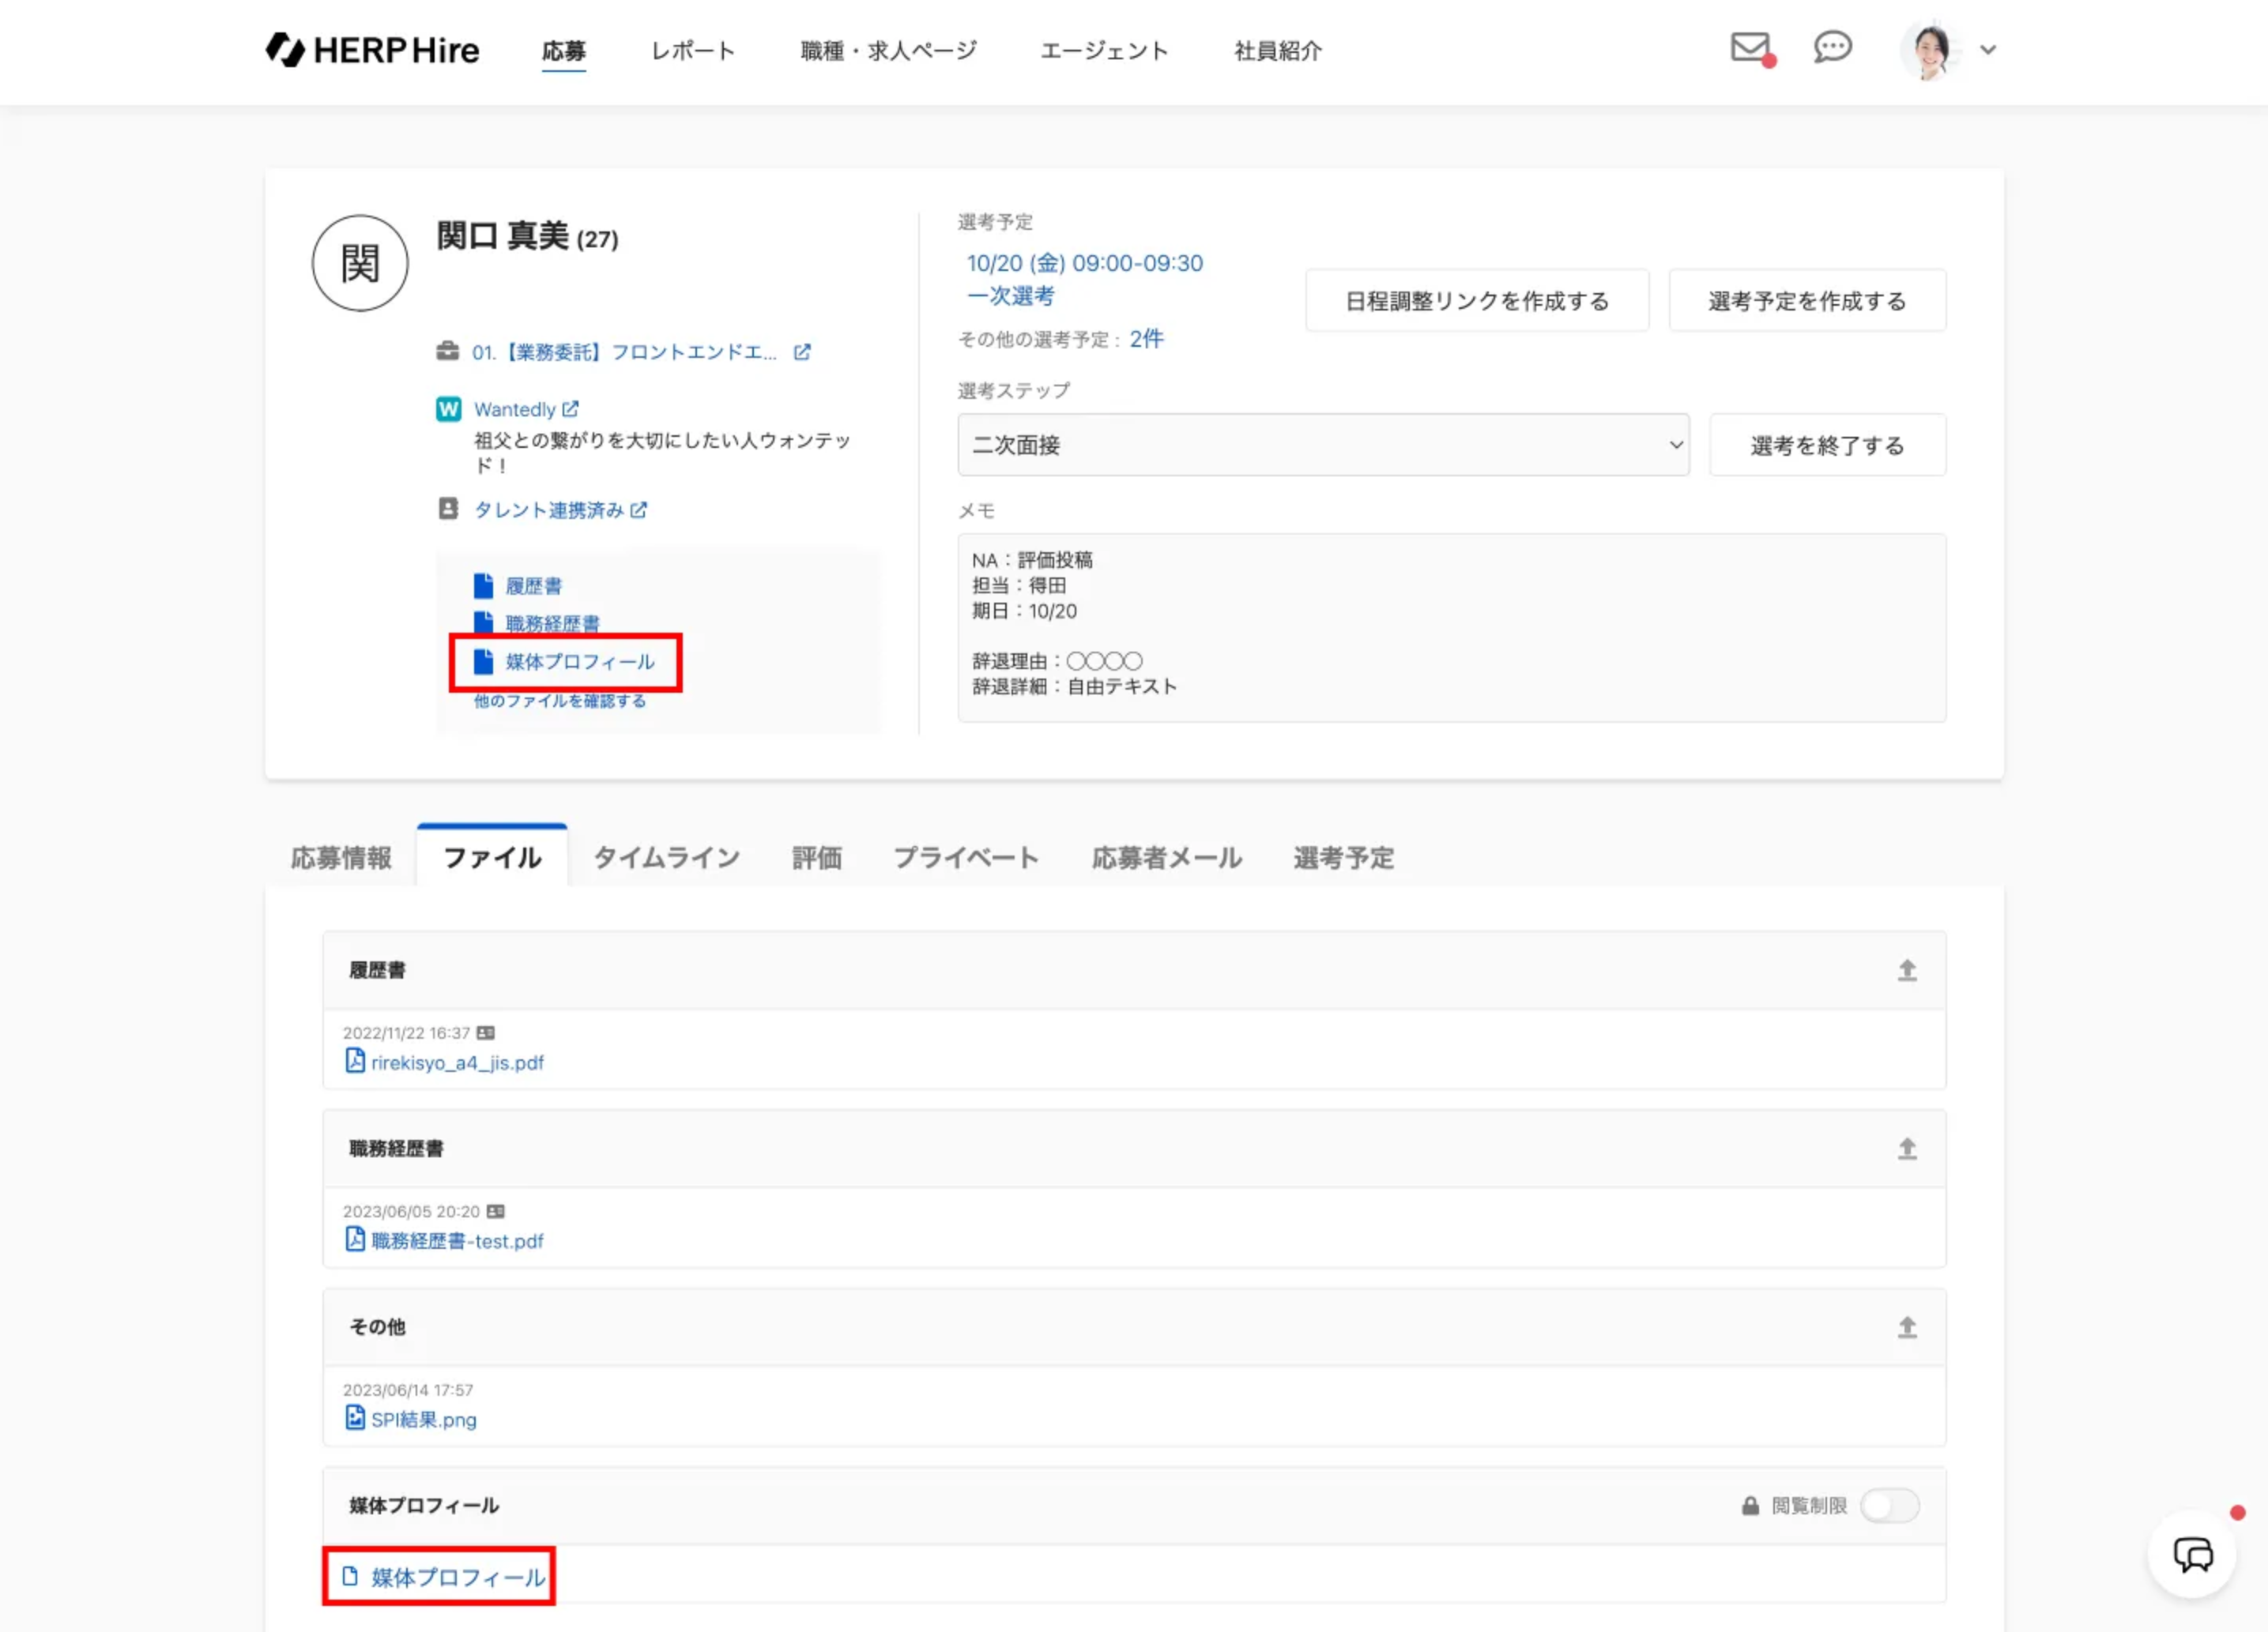
Task: Expand the 選考ステップ dropdown showing 二次面接
Action: (1323, 445)
